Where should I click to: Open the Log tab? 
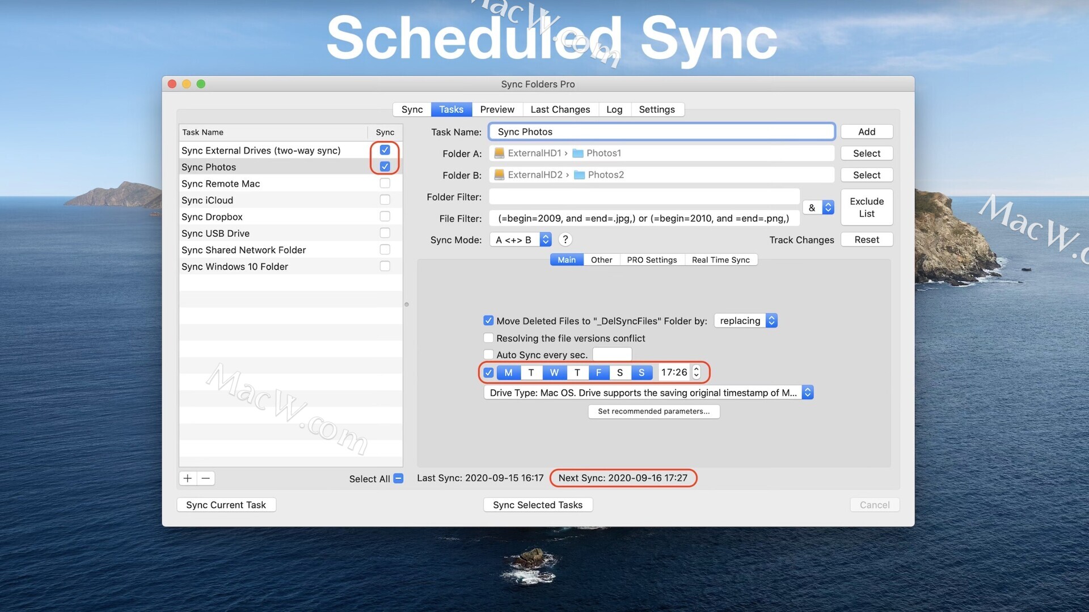click(614, 109)
